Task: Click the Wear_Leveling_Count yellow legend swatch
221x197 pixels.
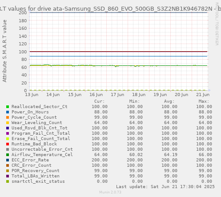Action: tap(8, 123)
